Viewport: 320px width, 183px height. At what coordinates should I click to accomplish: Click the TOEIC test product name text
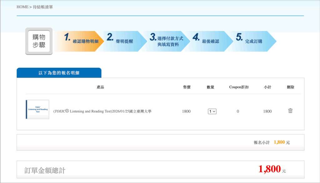tap(102, 111)
